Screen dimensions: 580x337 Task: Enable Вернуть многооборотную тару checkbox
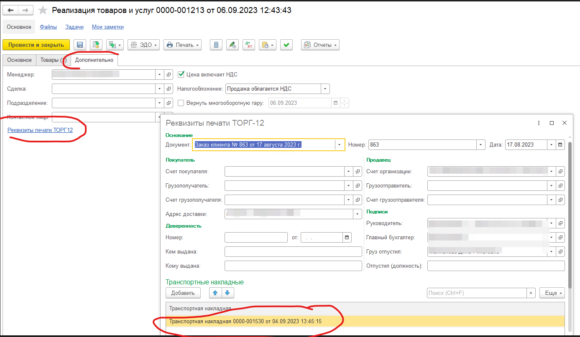[181, 103]
